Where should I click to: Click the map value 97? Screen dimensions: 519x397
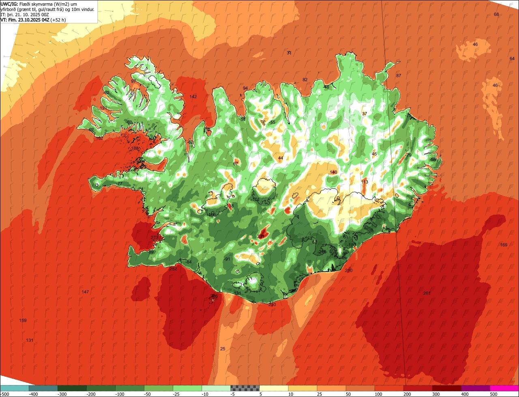133,82
